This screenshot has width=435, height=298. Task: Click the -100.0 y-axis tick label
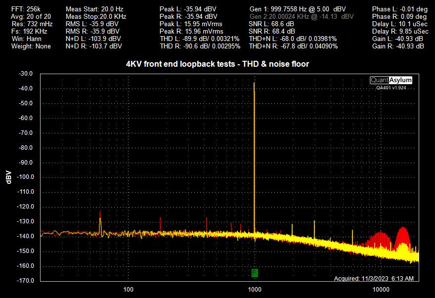26,177
